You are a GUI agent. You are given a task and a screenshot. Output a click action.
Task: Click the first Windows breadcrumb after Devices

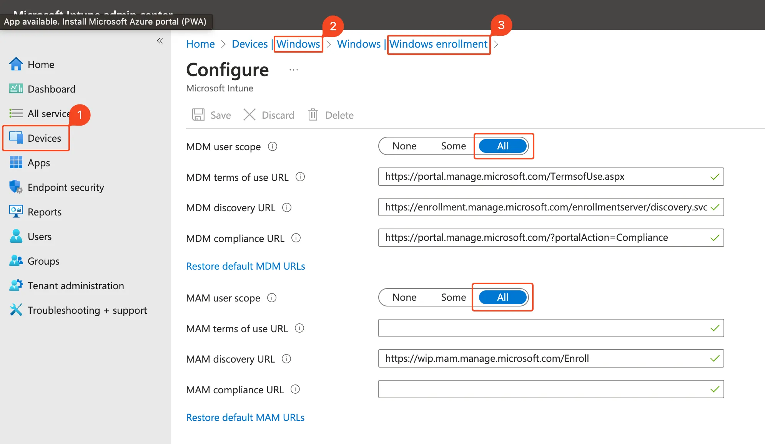point(298,44)
